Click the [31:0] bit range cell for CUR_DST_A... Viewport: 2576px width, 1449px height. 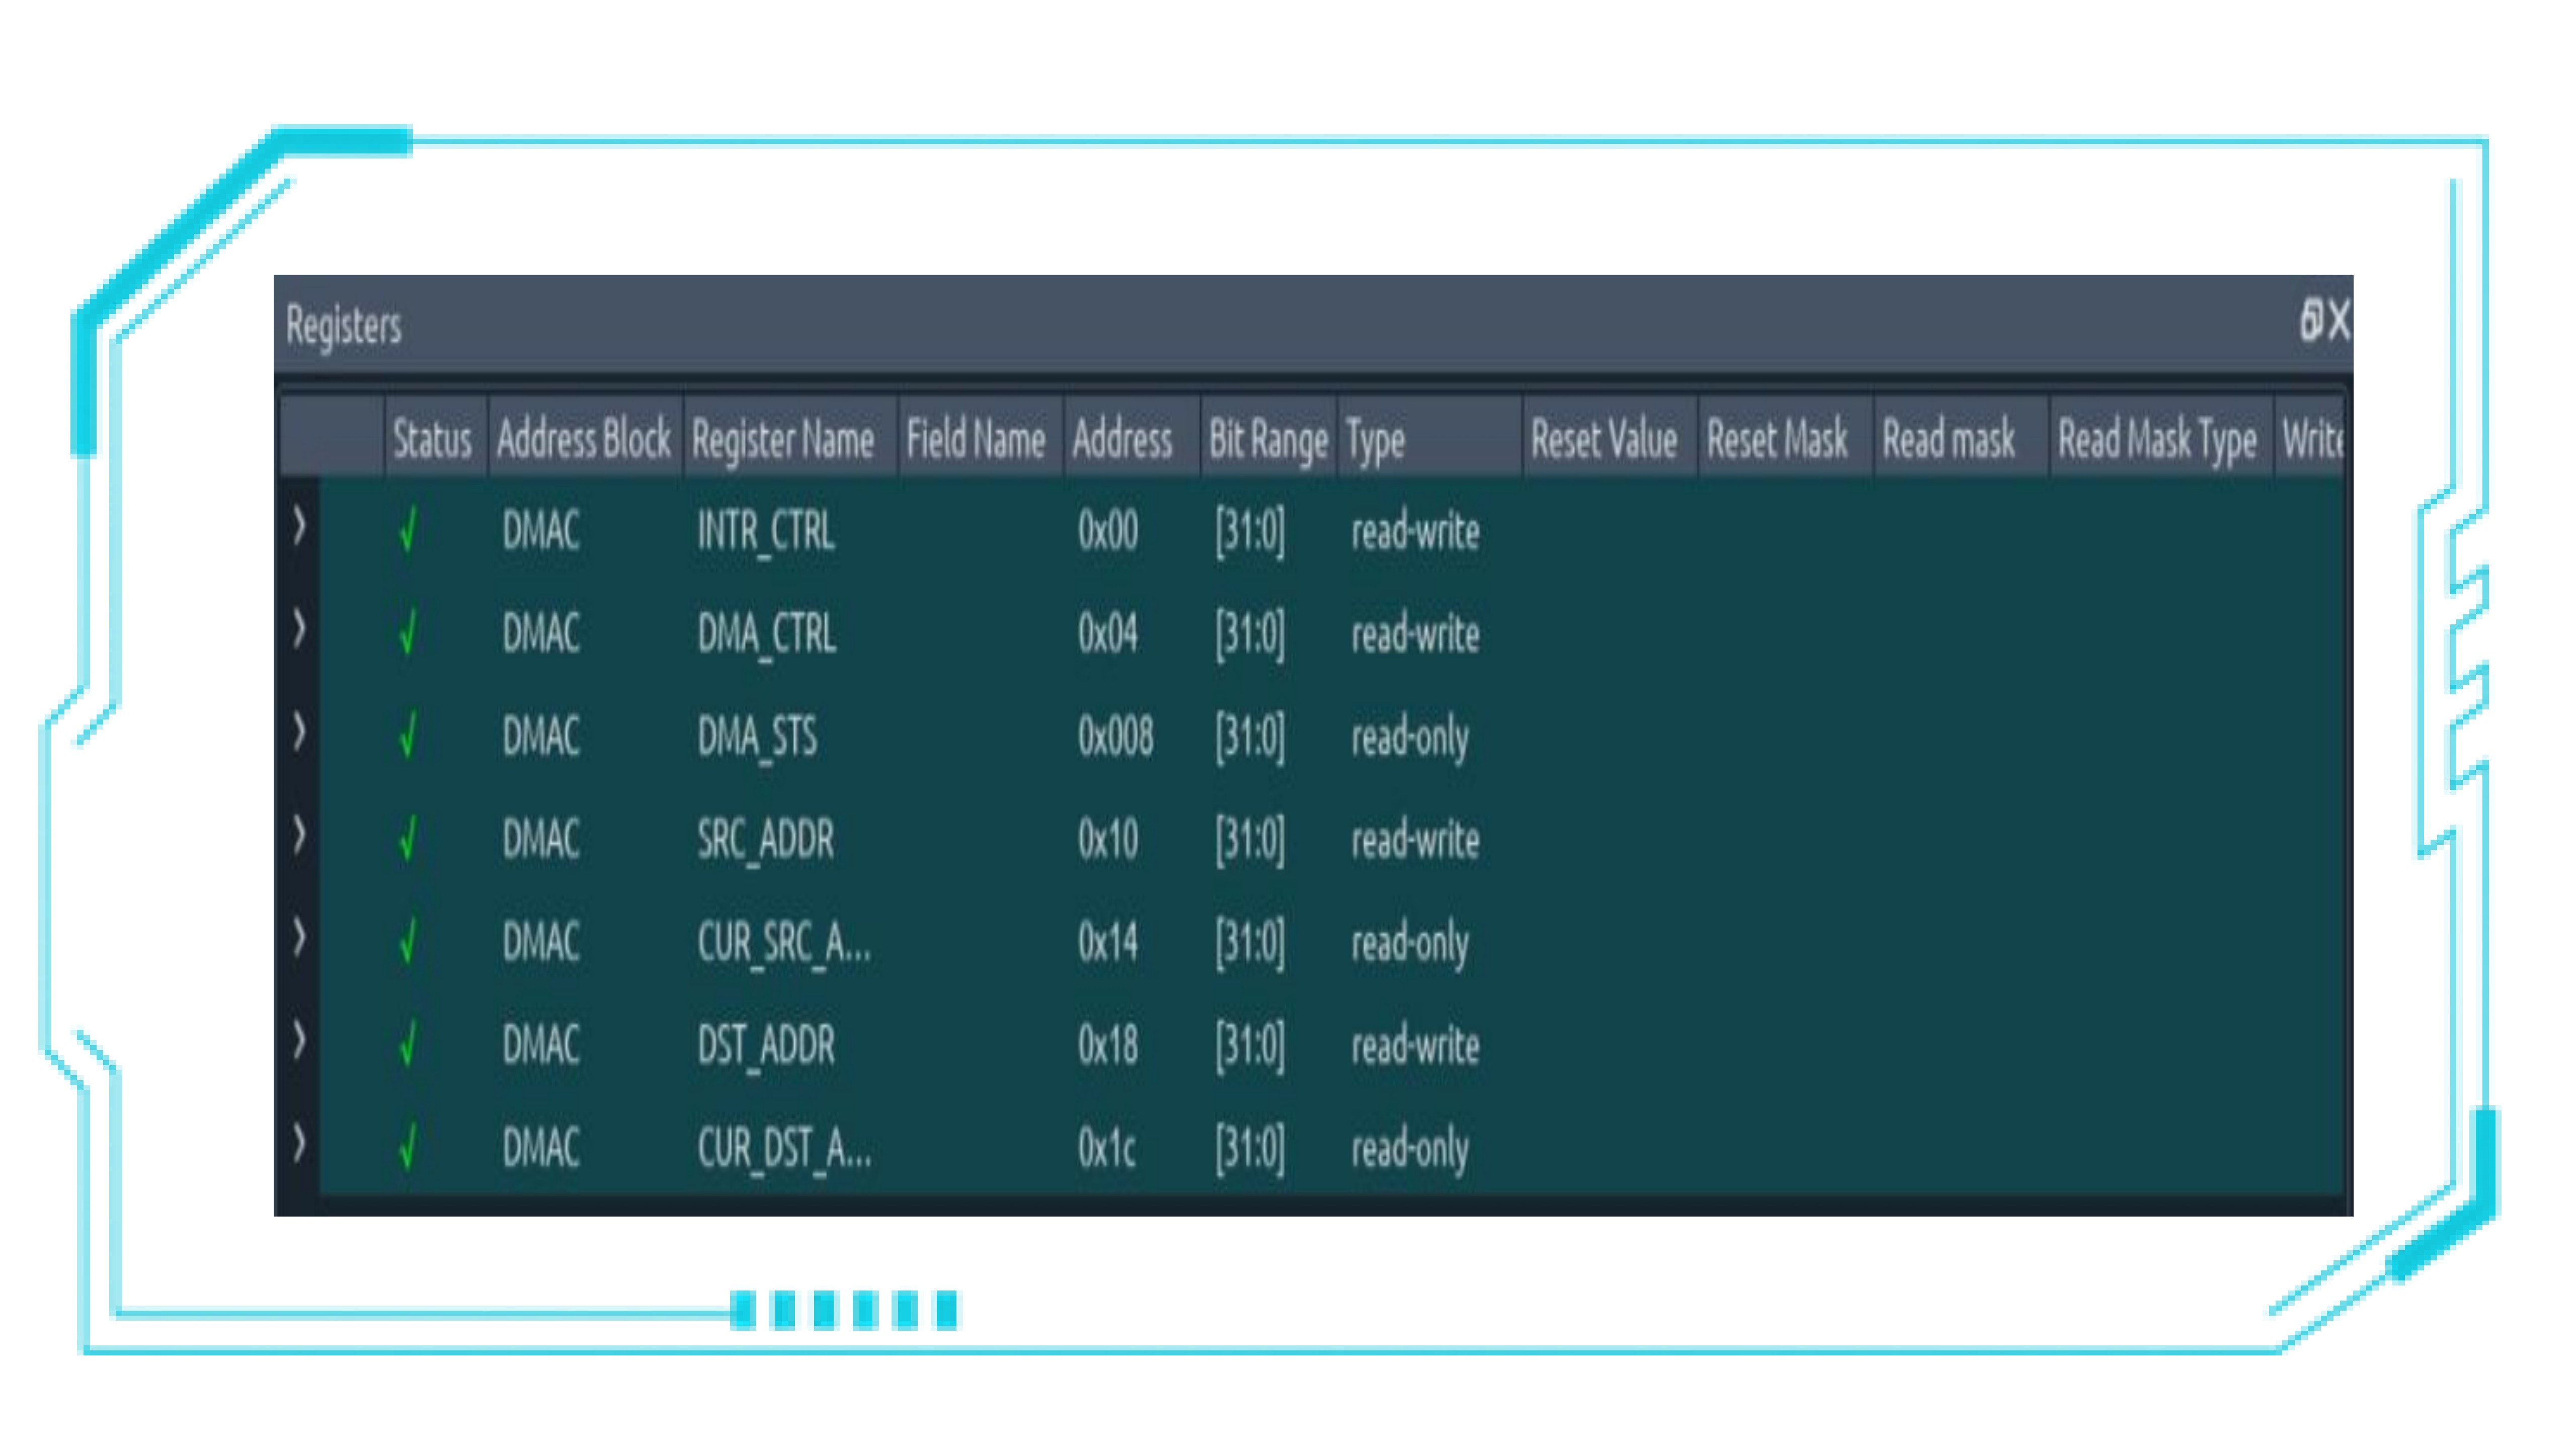pyautogui.click(x=1250, y=1149)
